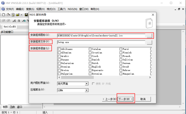Viewport: 186px width, 114px height.
Task: Click the uppercase A toolbar icon
Action: click(x=14, y=21)
